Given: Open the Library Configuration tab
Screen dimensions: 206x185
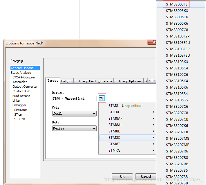Looking at the screenshot, I should [93, 81].
